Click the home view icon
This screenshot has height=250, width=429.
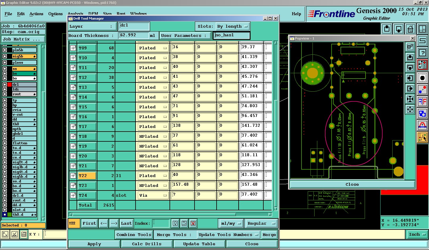pos(410,29)
